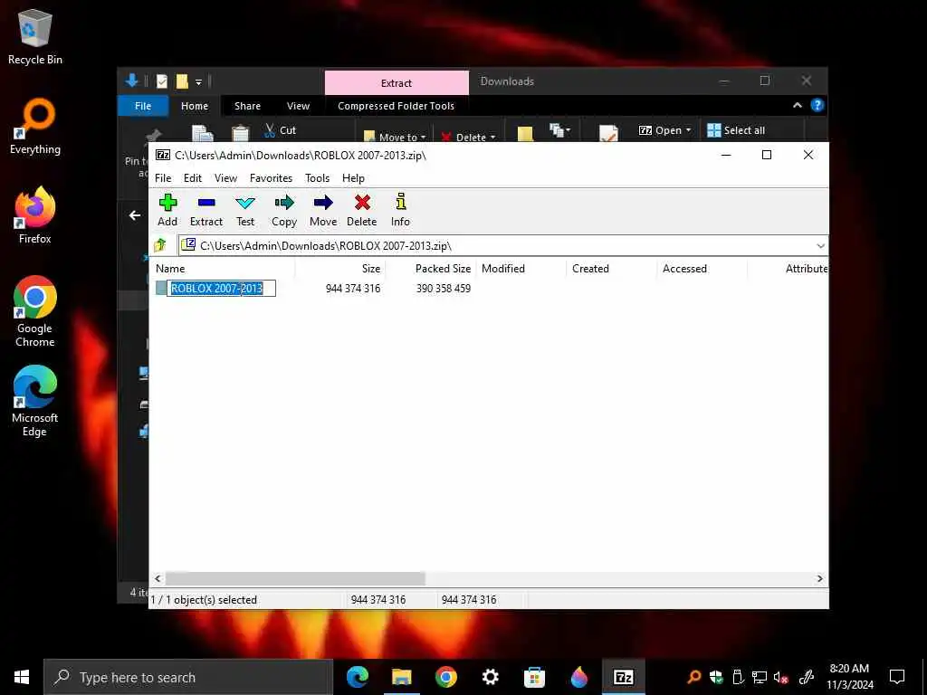Sort archive list by Accessed column
Image resolution: width=927 pixels, height=695 pixels.
[702, 268]
